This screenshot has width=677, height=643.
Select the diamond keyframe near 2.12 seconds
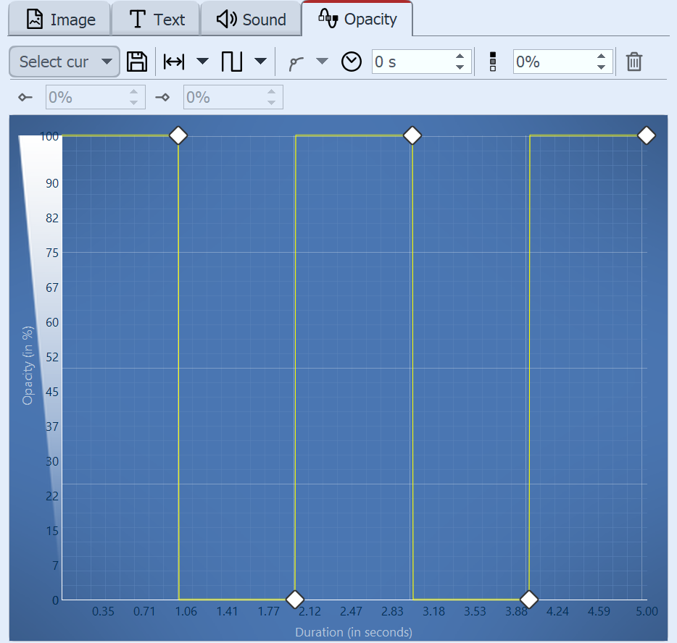[294, 600]
